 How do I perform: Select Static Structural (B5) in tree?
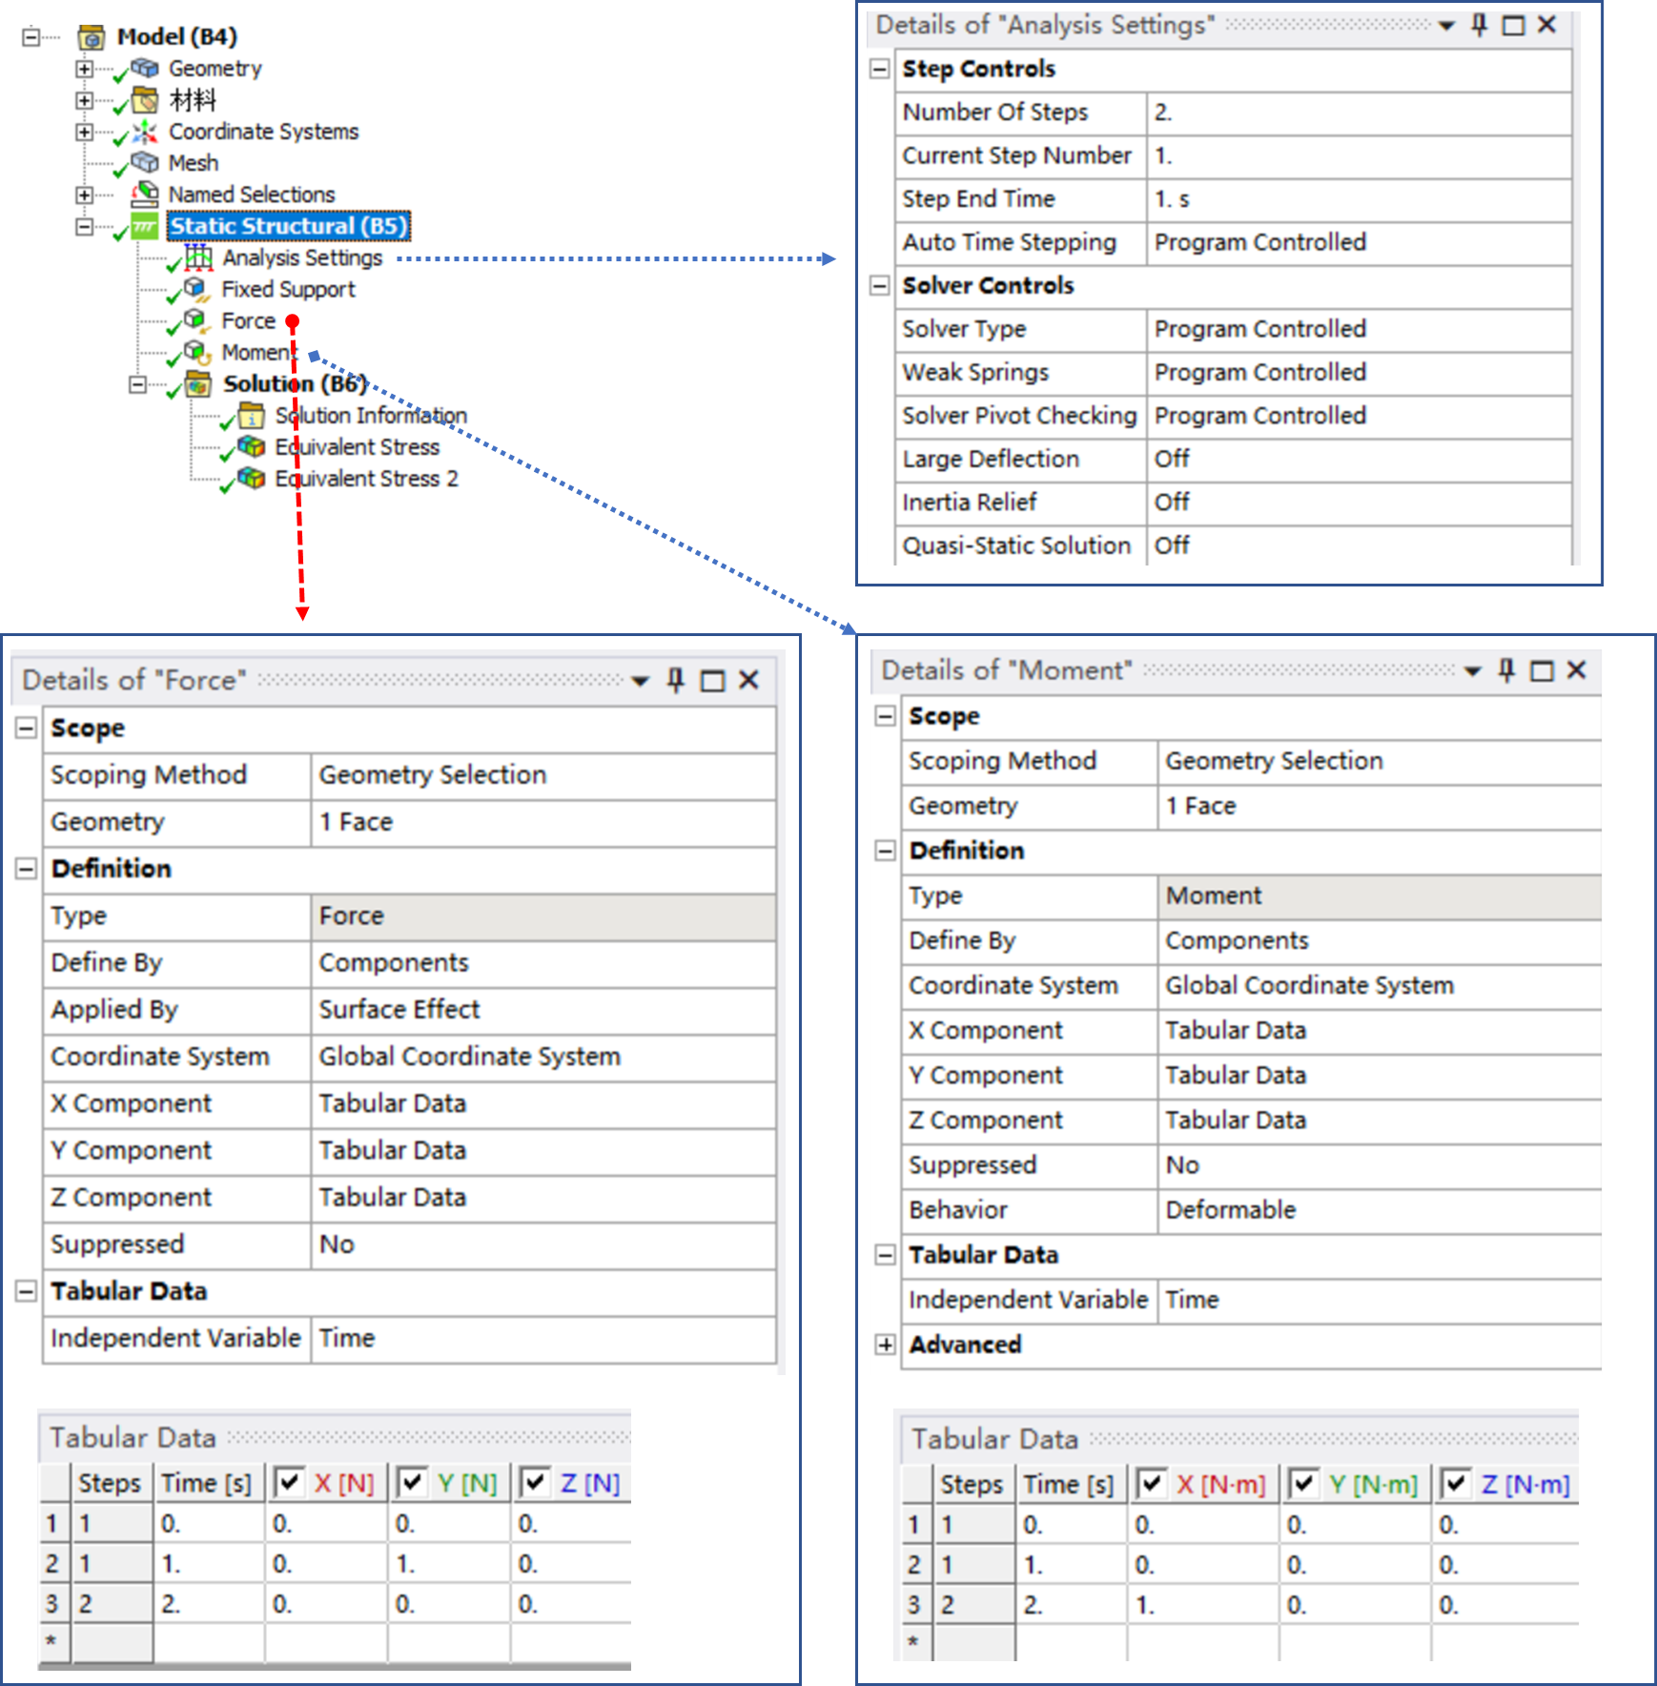coord(288,226)
